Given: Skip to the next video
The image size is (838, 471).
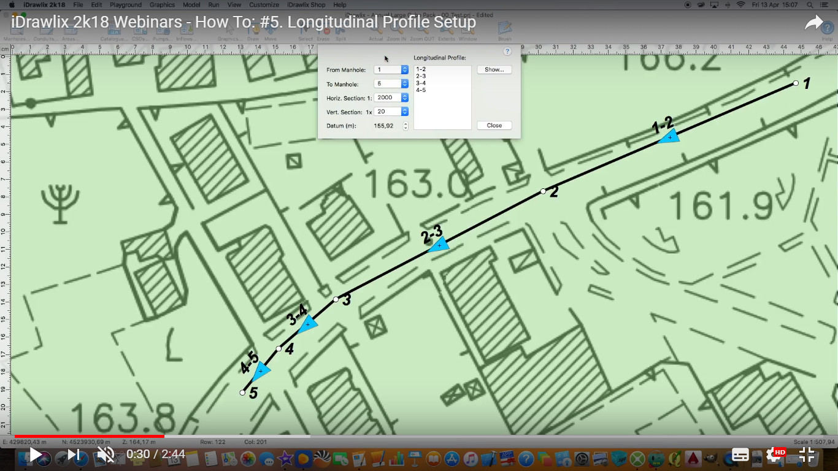Looking at the screenshot, I should [74, 454].
